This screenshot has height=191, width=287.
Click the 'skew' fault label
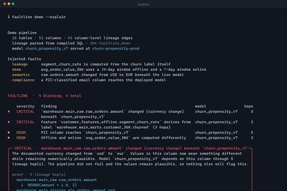click(x=16, y=69)
